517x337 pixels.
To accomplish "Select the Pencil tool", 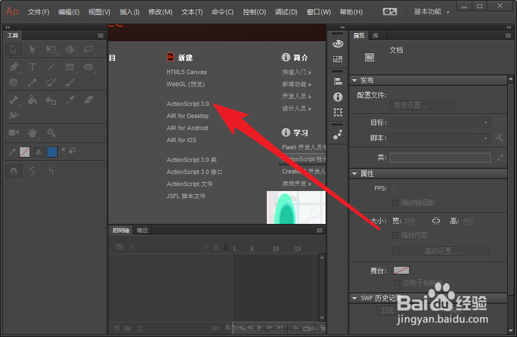I will [x=32, y=82].
